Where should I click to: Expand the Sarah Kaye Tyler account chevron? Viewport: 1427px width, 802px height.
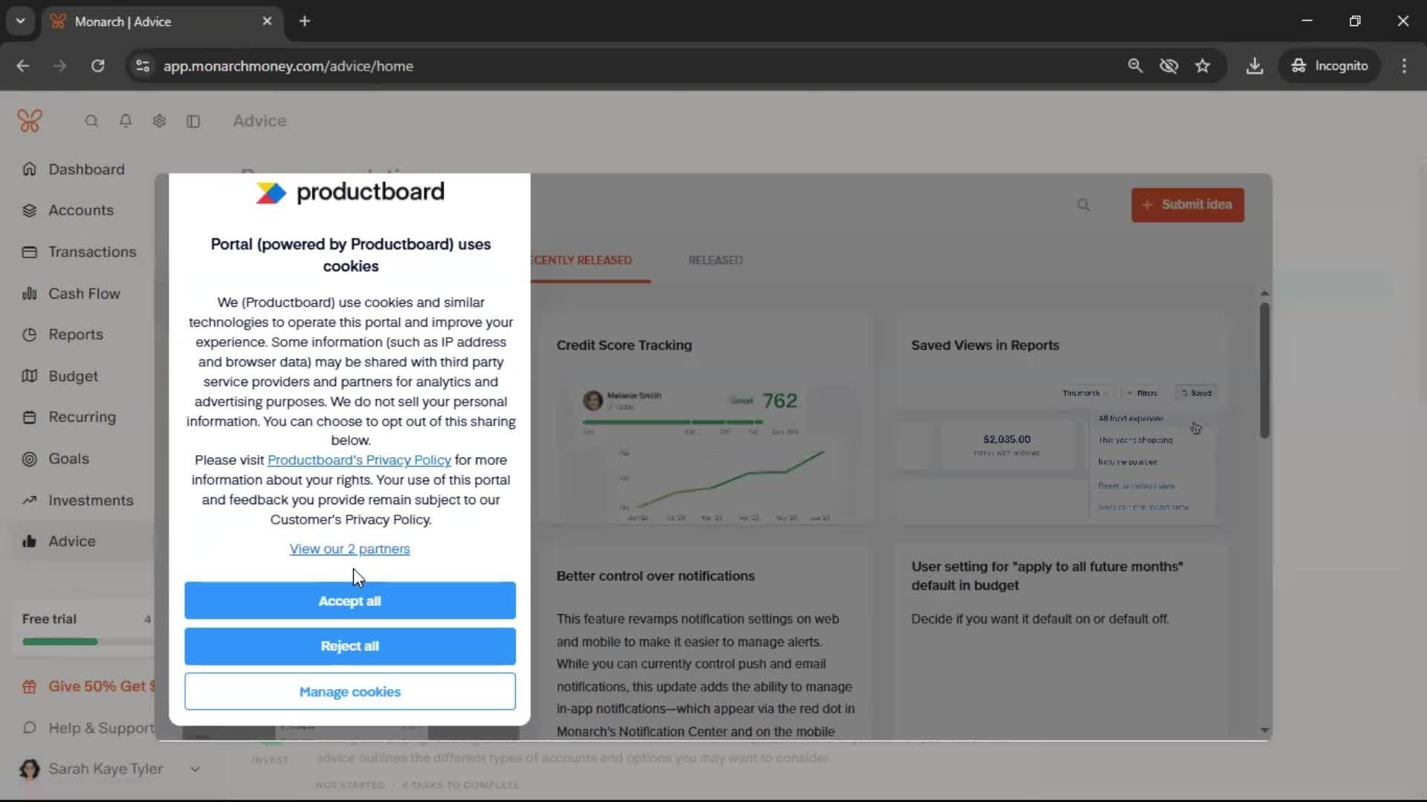tap(195, 769)
